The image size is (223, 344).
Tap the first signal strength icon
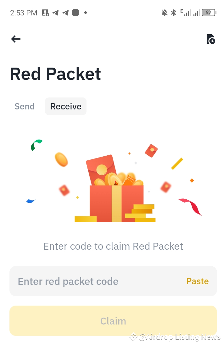pyautogui.click(x=186, y=13)
